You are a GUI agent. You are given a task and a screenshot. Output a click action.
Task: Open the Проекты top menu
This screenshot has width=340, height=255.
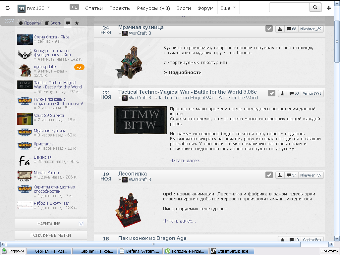tap(120, 8)
